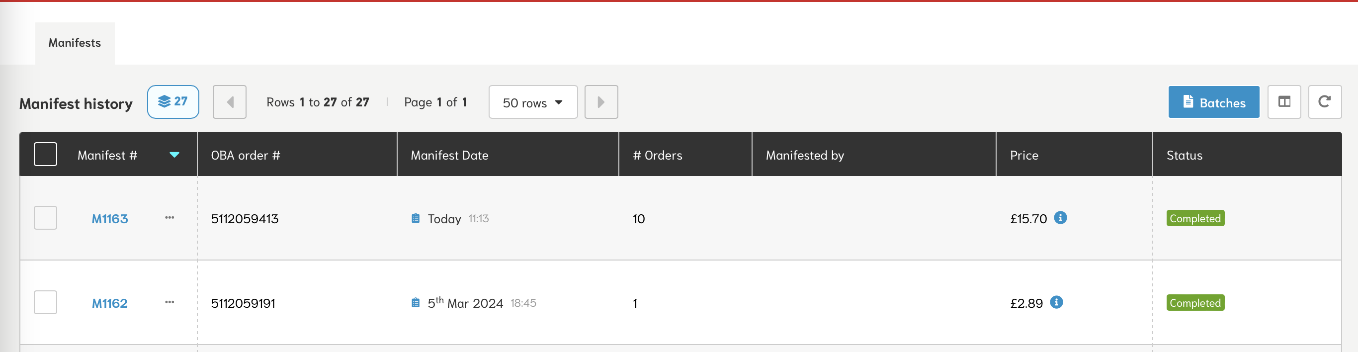Click the Manifest Date column header

pyautogui.click(x=449, y=156)
